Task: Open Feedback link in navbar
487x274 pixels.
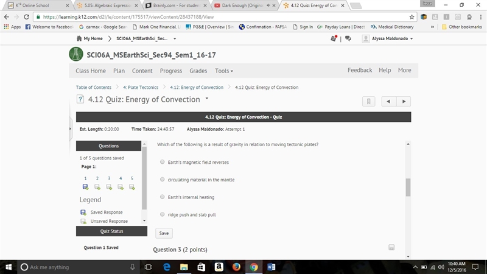Action: click(360, 70)
